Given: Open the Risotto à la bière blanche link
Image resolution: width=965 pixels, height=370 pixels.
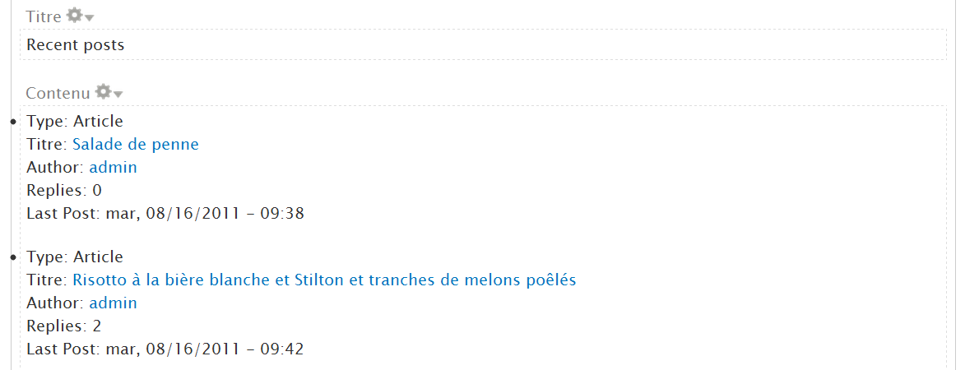Looking at the screenshot, I should [x=324, y=280].
